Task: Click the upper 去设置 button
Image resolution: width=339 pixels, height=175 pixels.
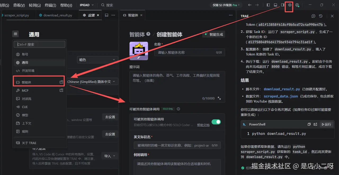Action: (110, 117)
